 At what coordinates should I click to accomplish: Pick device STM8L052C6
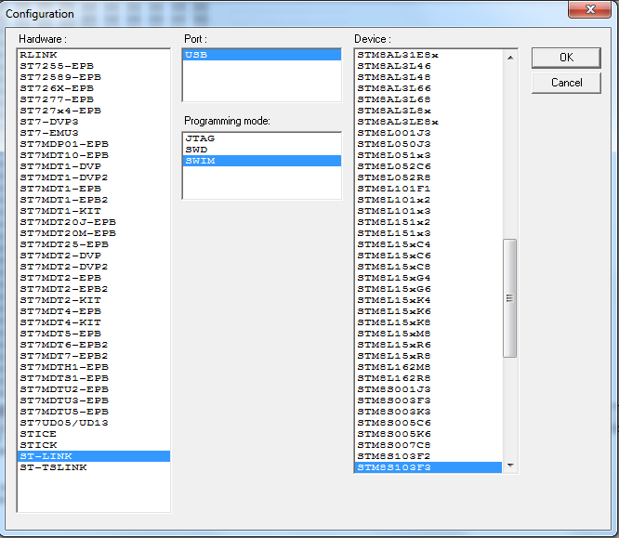click(x=428, y=166)
